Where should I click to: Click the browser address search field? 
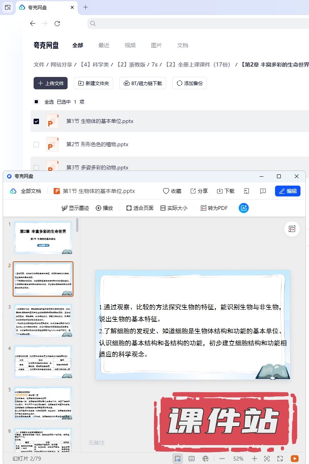(x=193, y=24)
